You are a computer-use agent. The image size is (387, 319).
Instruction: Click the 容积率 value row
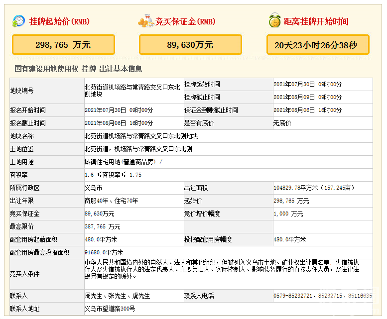click(113, 175)
